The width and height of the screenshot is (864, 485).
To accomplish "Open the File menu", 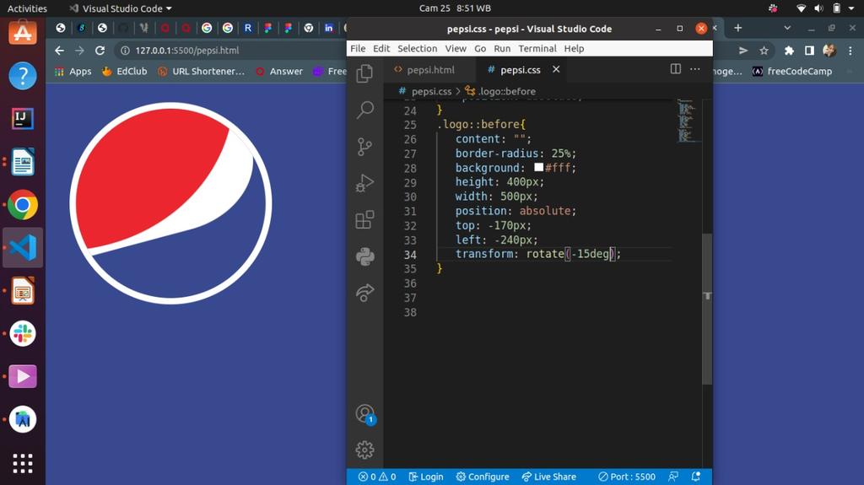I will (x=358, y=49).
